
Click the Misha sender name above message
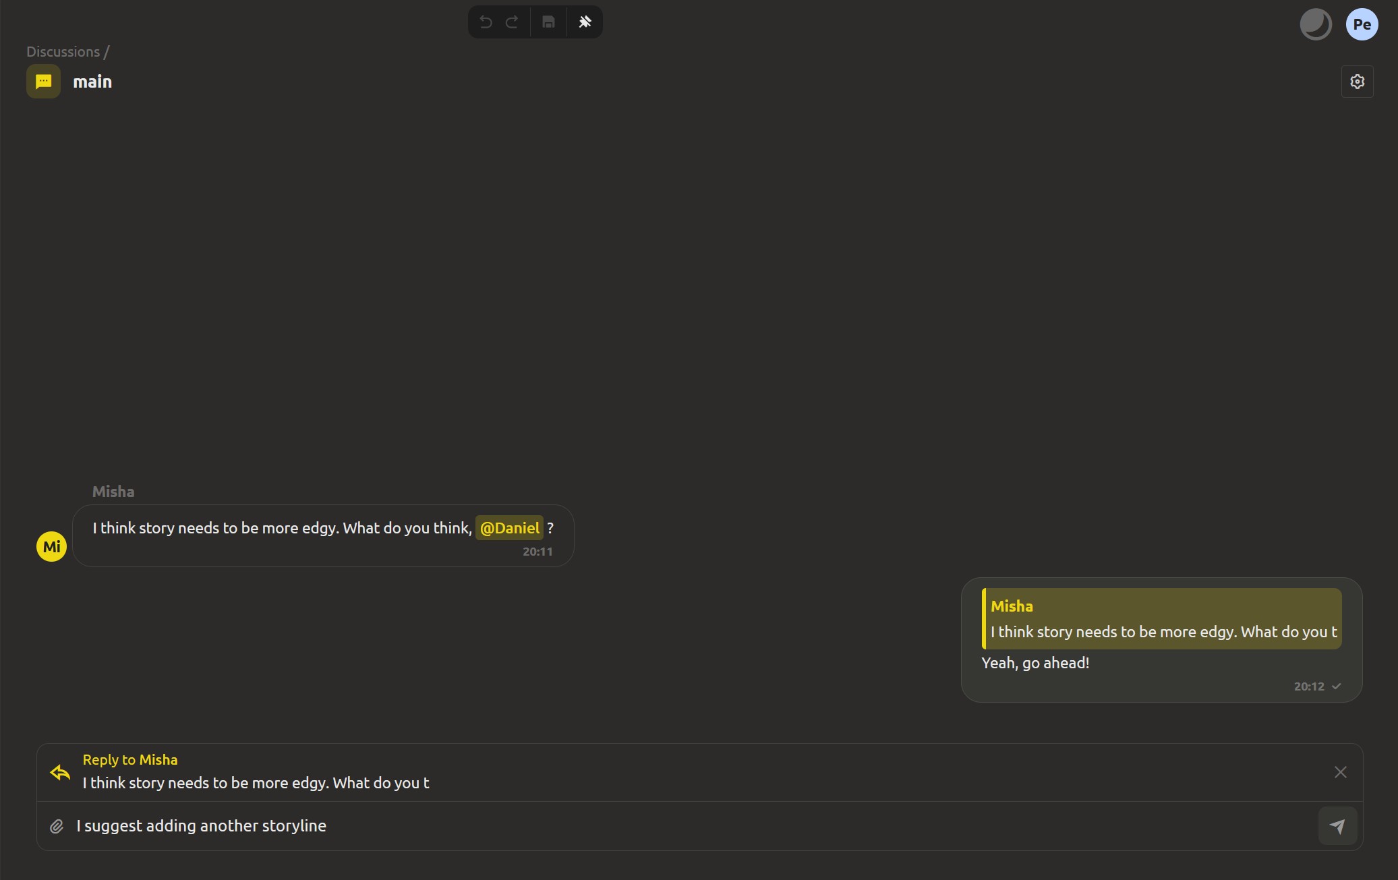(x=113, y=492)
